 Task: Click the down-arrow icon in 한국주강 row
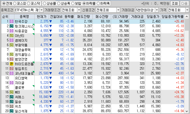tap(51, 21)
